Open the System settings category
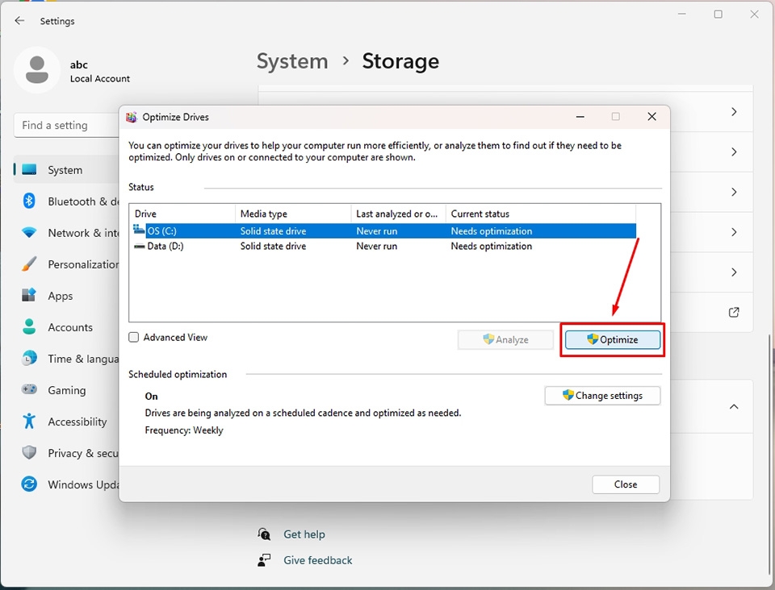The height and width of the screenshot is (590, 775). pos(66,170)
